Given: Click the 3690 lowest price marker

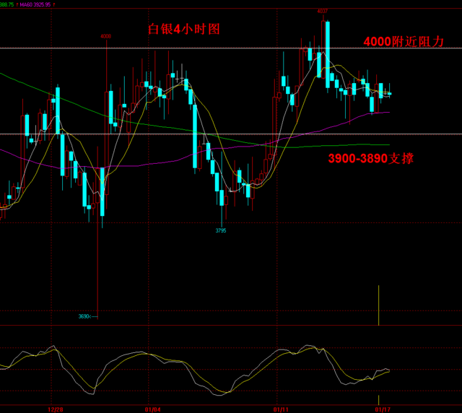Looking at the screenshot, I should point(84,316).
